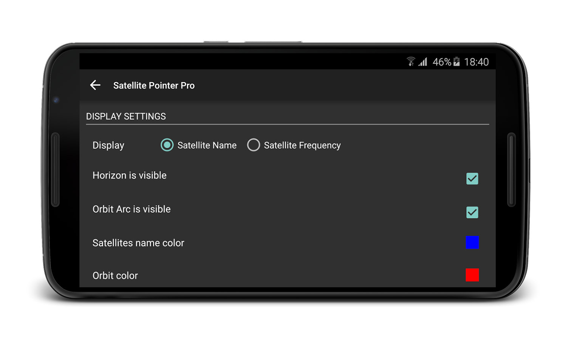Tap the back arrow icon

pos(95,85)
